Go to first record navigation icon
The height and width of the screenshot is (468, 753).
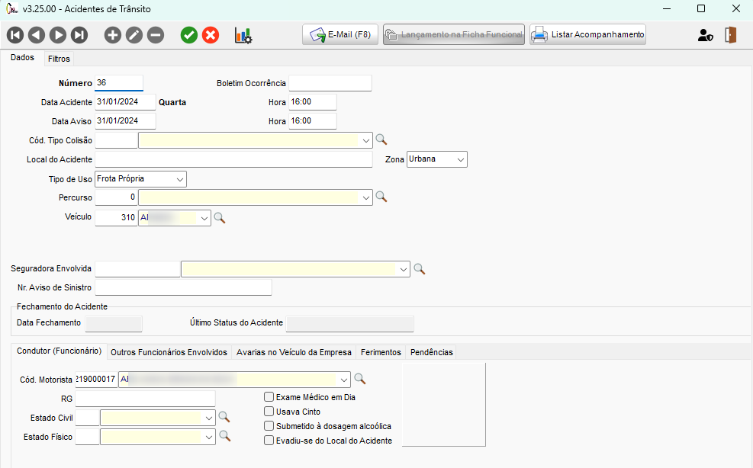click(x=15, y=35)
